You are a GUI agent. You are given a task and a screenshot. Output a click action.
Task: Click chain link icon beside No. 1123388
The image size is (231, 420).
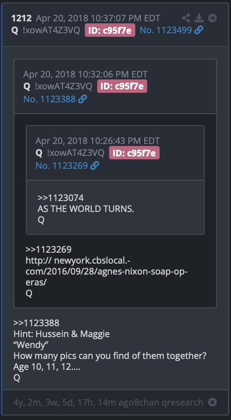[82, 99]
